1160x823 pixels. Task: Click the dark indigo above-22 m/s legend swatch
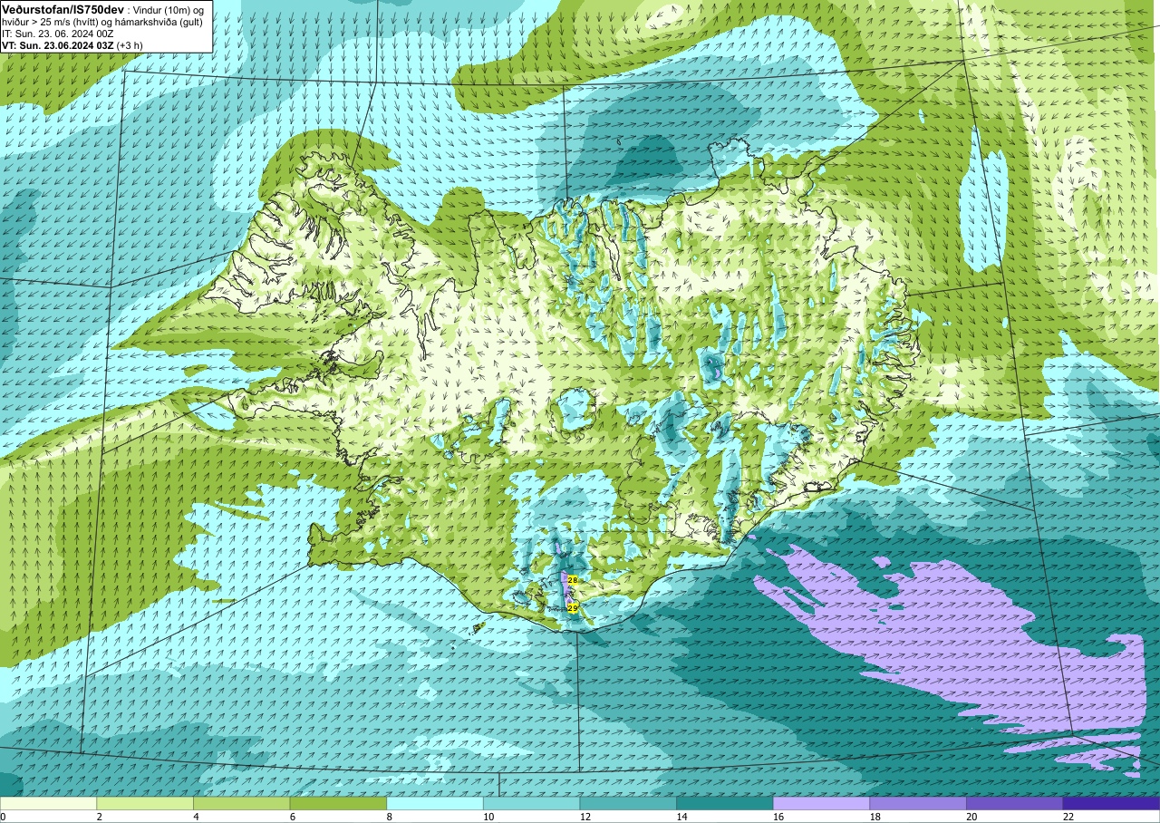(1112, 803)
